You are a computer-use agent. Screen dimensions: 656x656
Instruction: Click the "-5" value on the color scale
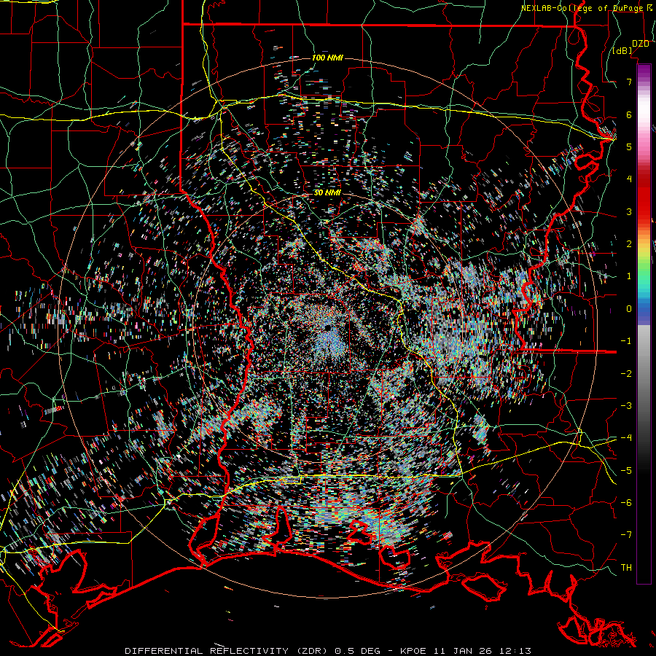coord(626,470)
